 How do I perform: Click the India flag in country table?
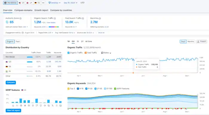click(x=7, y=71)
